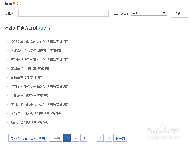Click the 关键词 keyword input field

click(63, 13)
